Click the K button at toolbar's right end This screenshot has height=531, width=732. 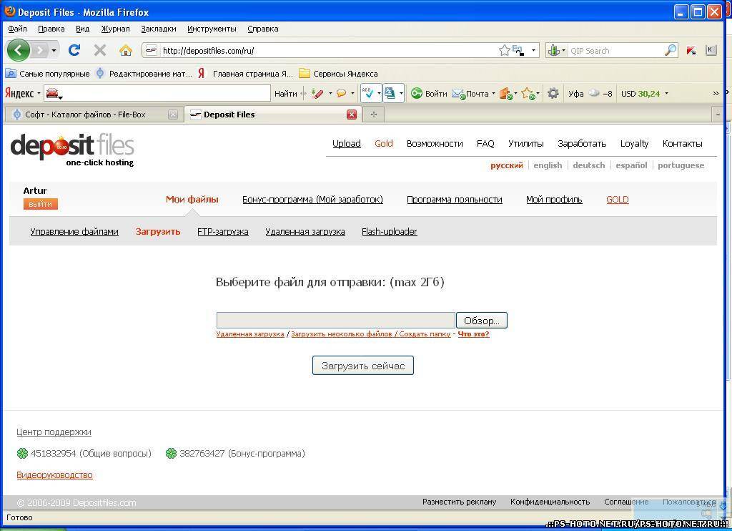pyautogui.click(x=711, y=49)
